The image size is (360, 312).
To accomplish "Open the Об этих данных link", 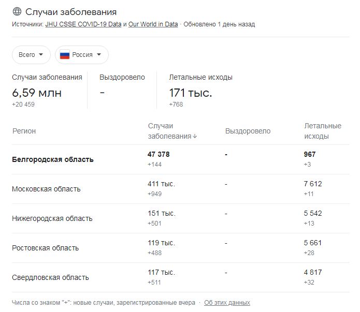I will tap(227, 303).
